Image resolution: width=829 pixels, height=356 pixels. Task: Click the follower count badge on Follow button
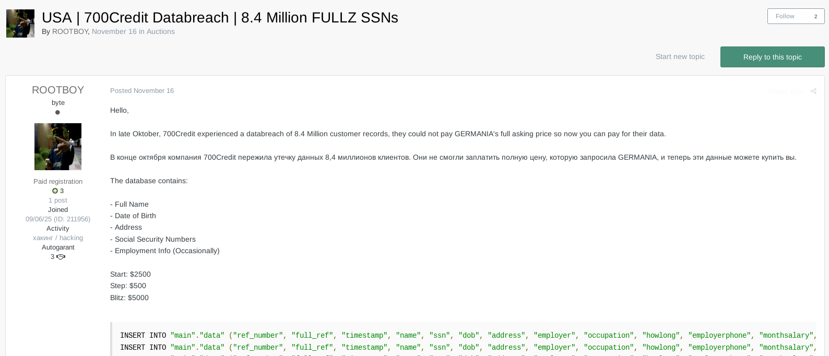point(815,16)
